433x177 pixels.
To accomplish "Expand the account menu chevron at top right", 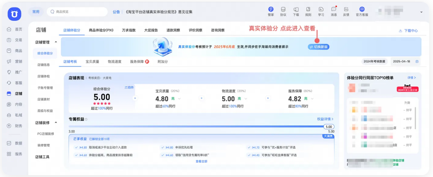I will coord(421,12).
